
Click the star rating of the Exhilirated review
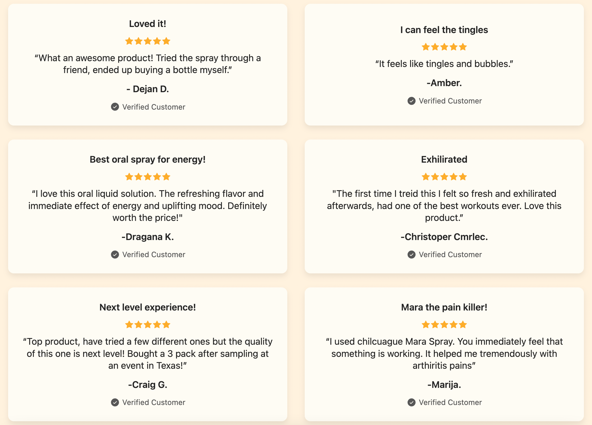coord(444,177)
